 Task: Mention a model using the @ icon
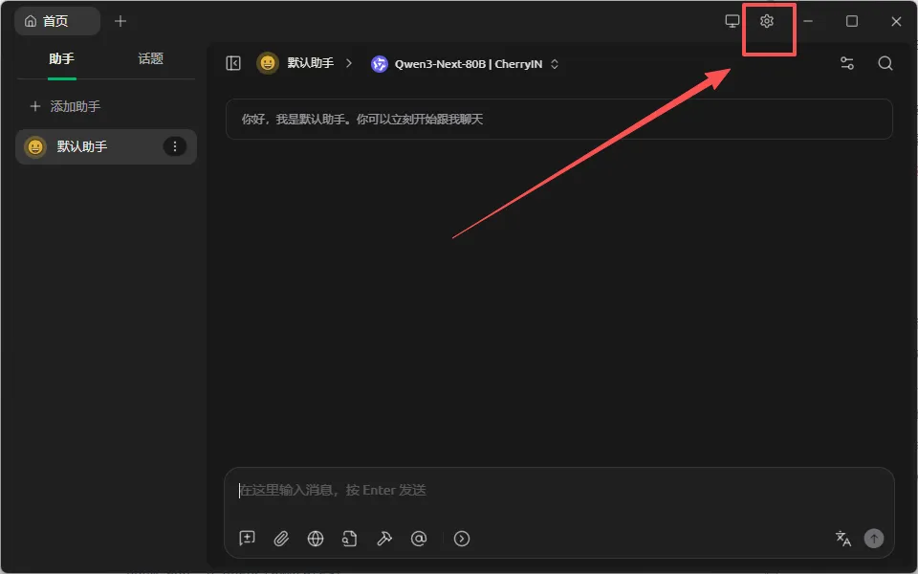(419, 539)
